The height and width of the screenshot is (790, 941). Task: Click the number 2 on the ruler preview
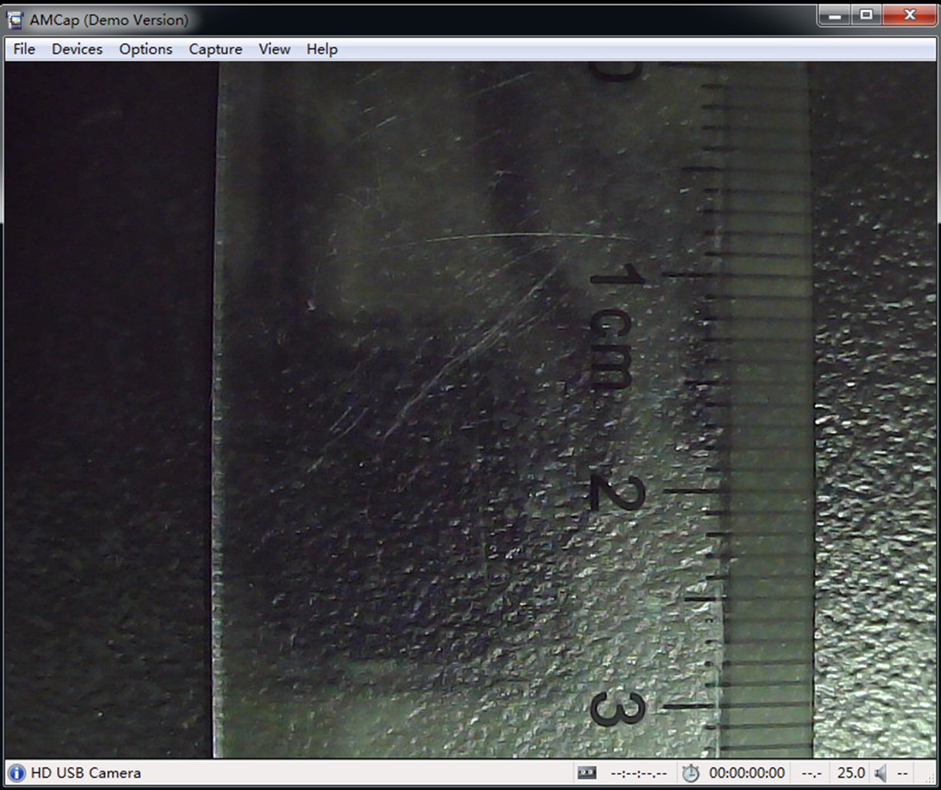(x=616, y=492)
